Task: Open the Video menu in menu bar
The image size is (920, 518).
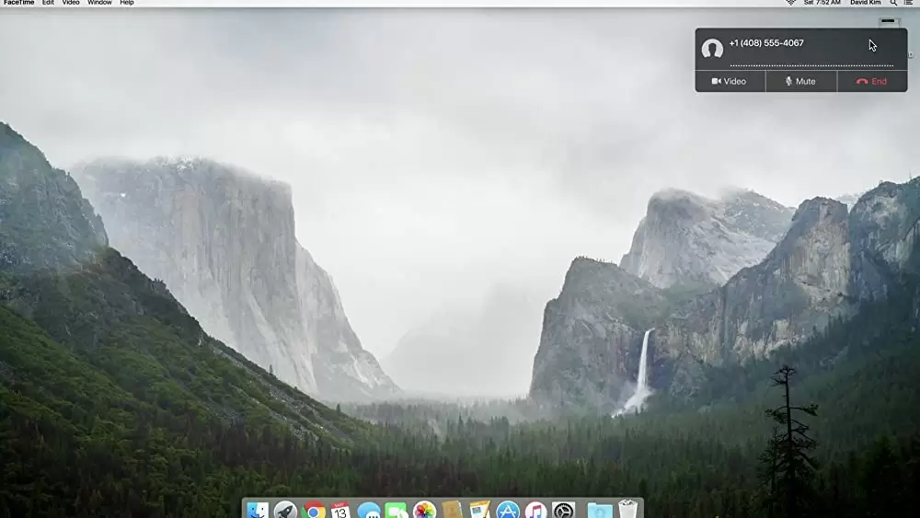Action: point(71,3)
